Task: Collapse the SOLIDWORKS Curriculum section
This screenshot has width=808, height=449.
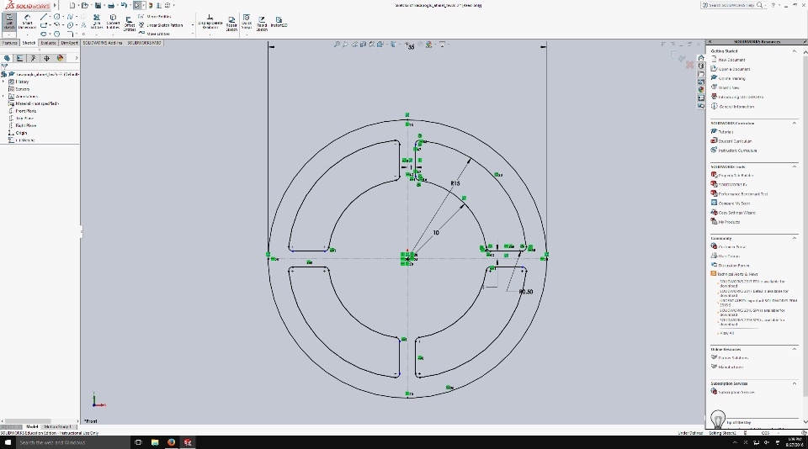Action: tap(794, 123)
